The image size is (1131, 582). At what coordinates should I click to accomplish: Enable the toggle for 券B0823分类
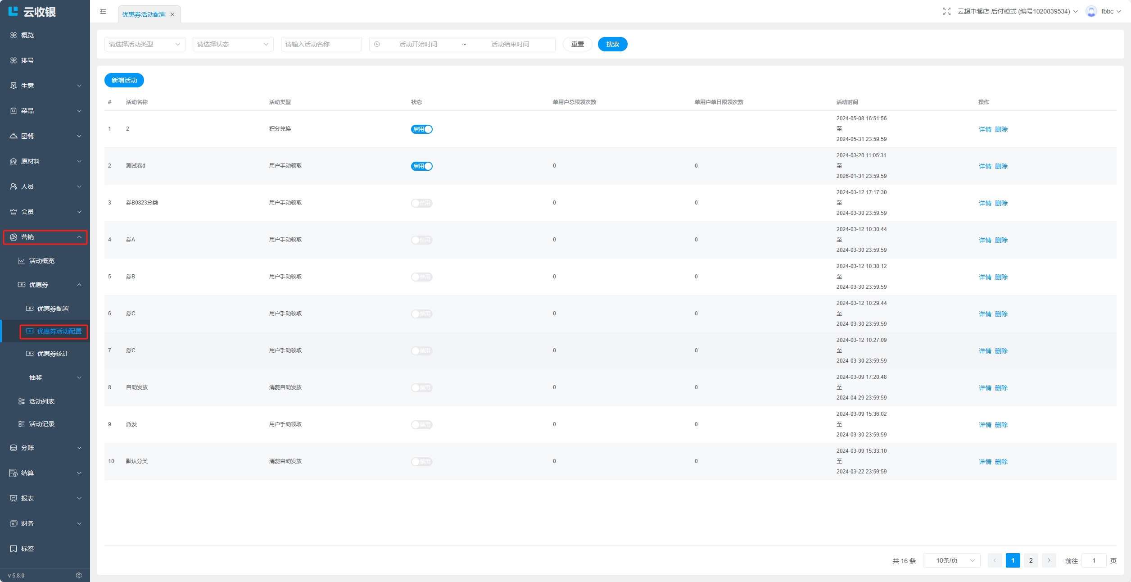pos(421,203)
